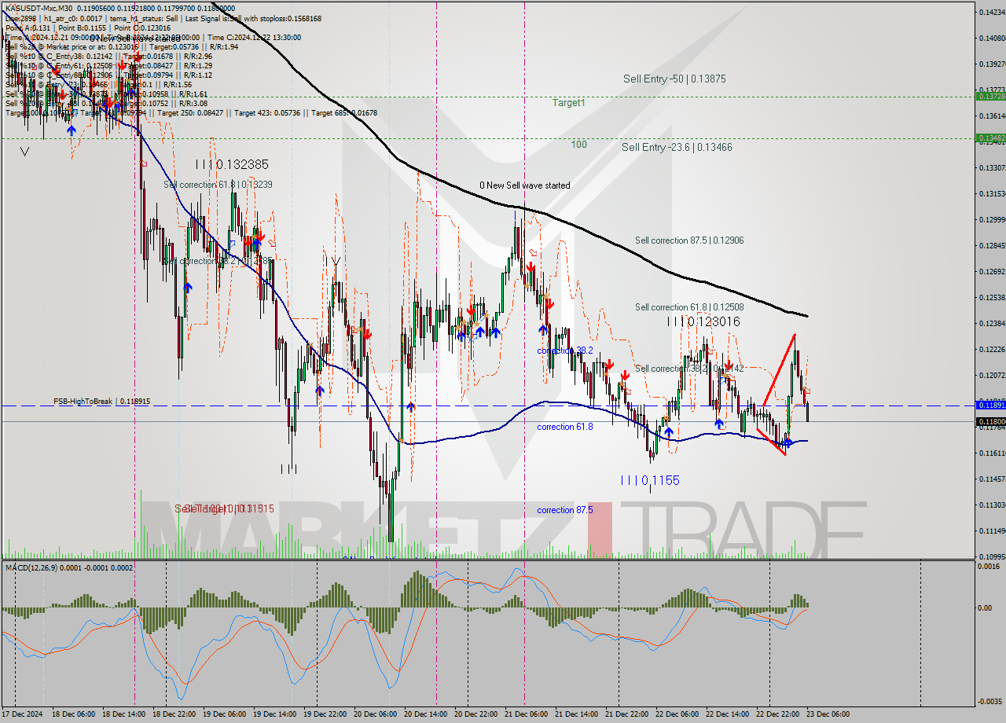
Task: Click the black 0.11800 current price tag
Action: 989,421
